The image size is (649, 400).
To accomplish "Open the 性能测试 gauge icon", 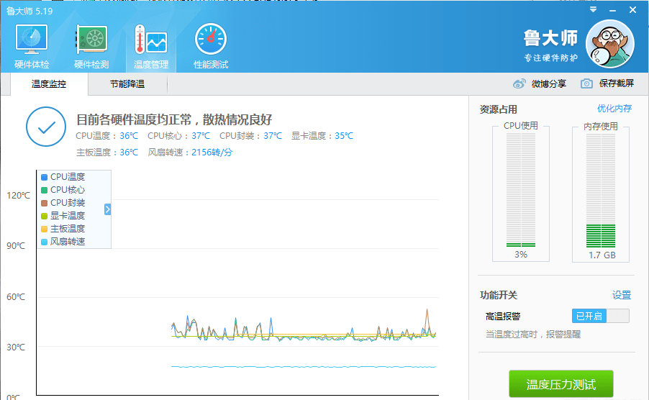I will [211, 40].
